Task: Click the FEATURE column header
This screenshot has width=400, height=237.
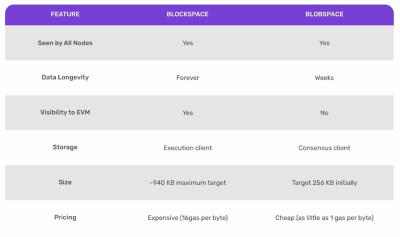Action: pyautogui.click(x=65, y=14)
